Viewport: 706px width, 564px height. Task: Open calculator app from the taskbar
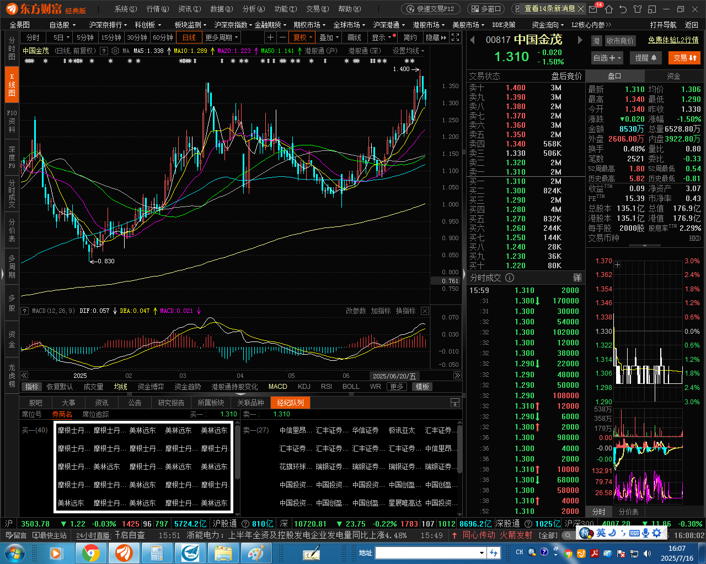157,552
